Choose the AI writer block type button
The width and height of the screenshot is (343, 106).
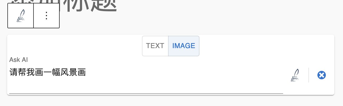pos(21,16)
